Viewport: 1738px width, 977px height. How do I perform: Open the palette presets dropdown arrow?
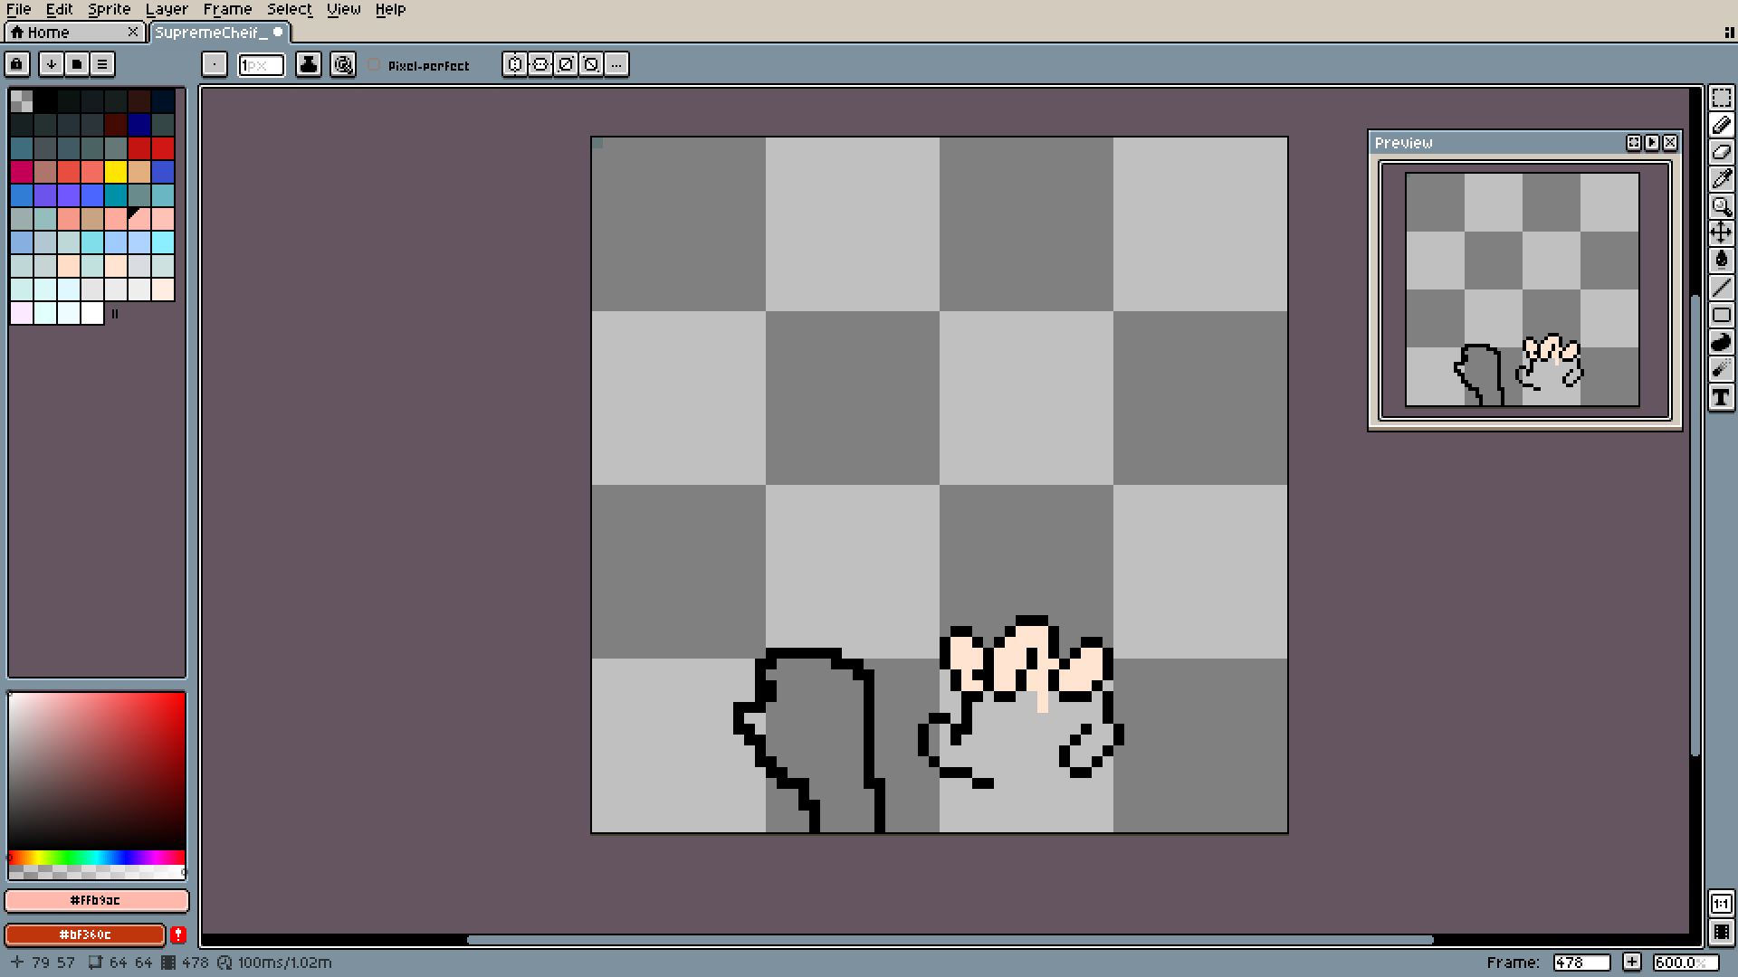52,64
